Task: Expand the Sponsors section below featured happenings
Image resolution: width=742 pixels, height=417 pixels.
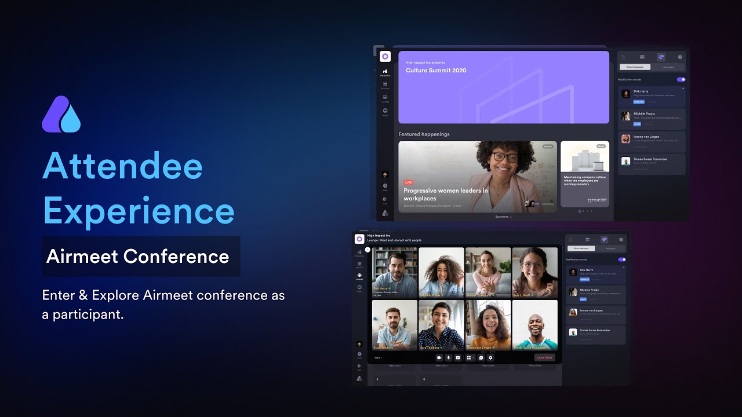Action: click(x=503, y=217)
